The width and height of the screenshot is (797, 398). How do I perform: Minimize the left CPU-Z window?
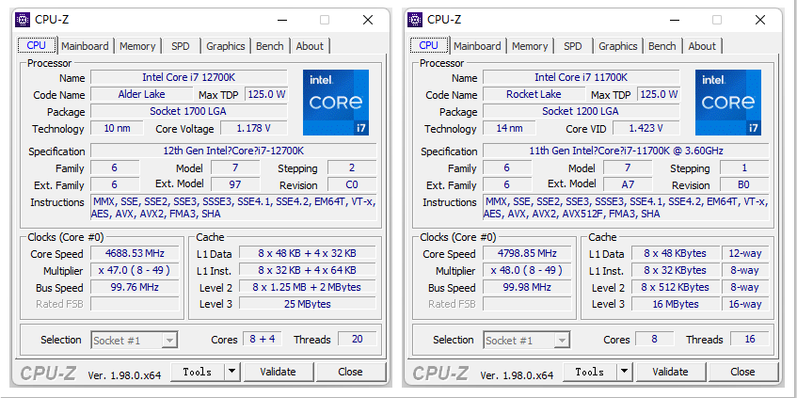click(282, 20)
